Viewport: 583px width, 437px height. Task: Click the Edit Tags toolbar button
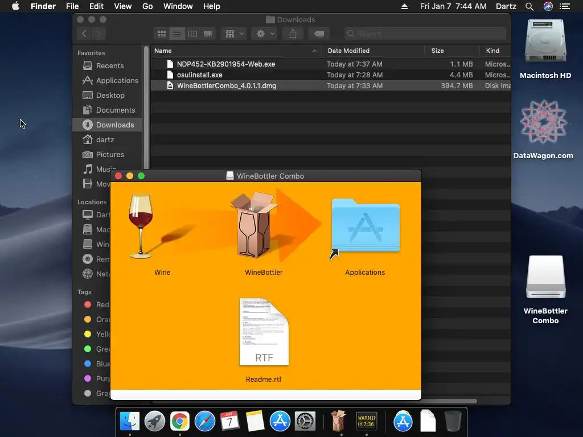[x=319, y=34]
